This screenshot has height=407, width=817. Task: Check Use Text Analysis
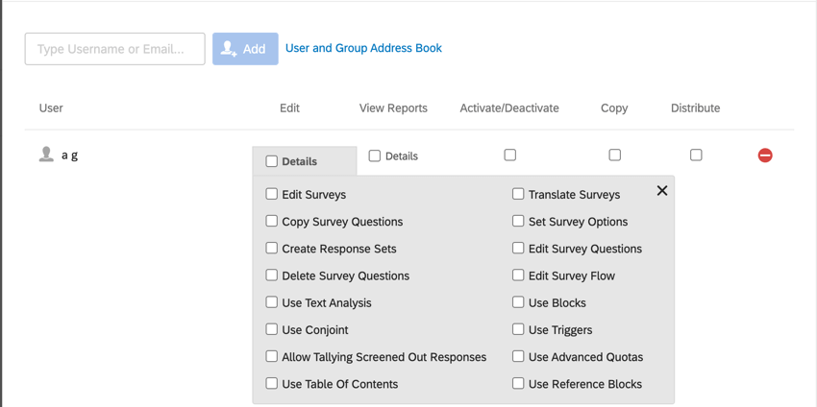click(271, 302)
